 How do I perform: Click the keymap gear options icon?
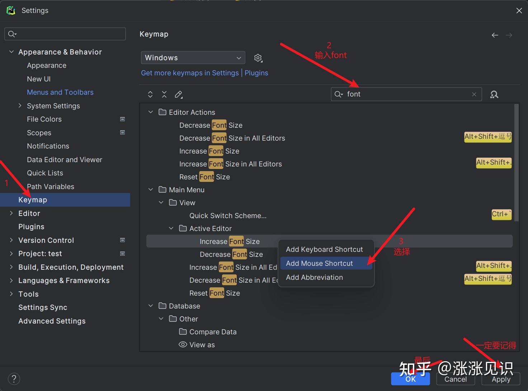click(258, 58)
